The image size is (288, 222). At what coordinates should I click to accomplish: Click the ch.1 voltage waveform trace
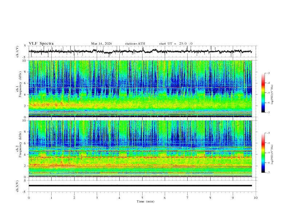coord(140,52)
